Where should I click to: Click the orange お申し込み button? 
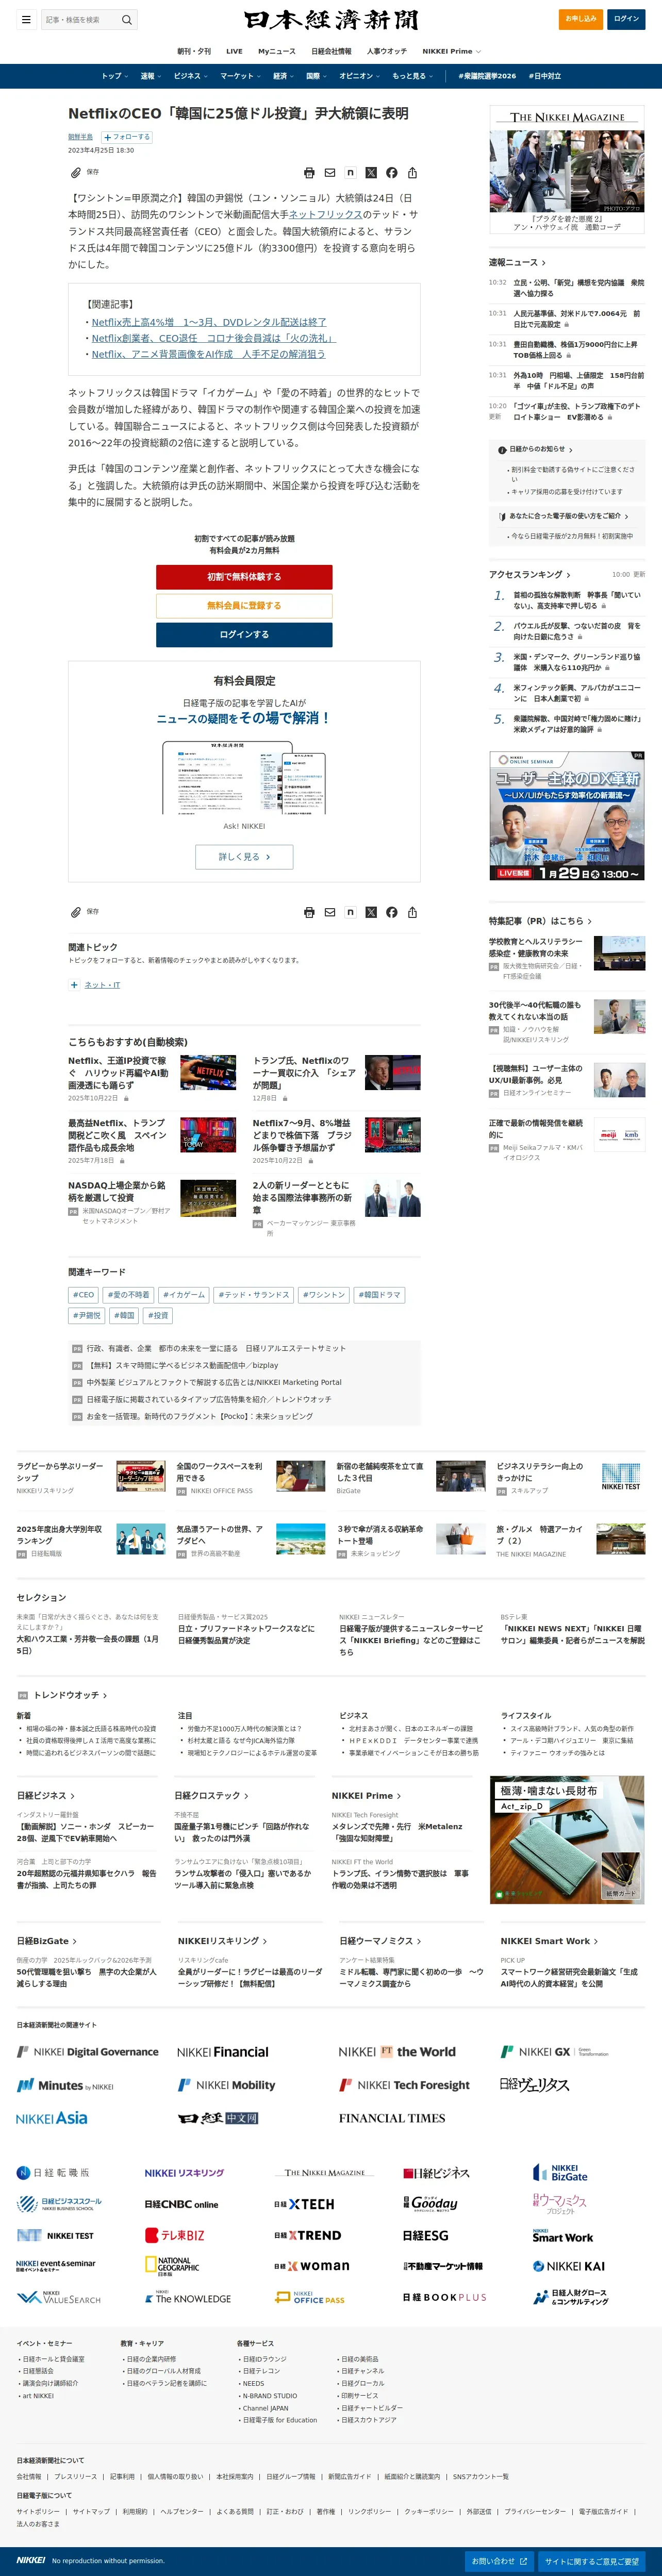click(580, 19)
